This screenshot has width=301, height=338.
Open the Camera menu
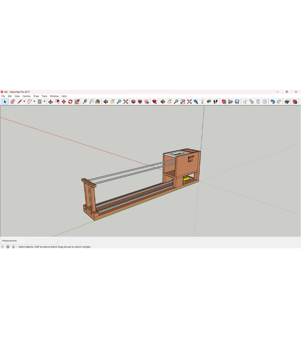pyautogui.click(x=27, y=96)
